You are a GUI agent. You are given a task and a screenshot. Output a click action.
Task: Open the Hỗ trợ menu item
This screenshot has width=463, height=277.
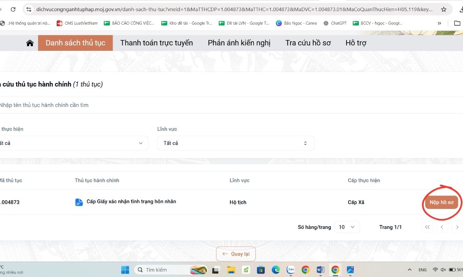[356, 43]
